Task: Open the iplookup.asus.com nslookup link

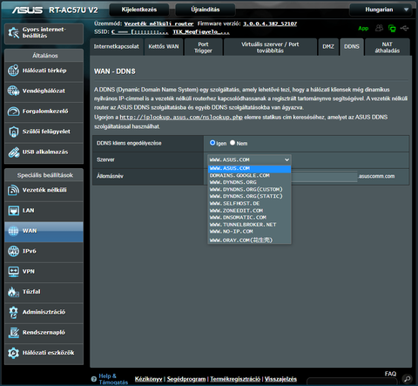Action: [x=181, y=118]
